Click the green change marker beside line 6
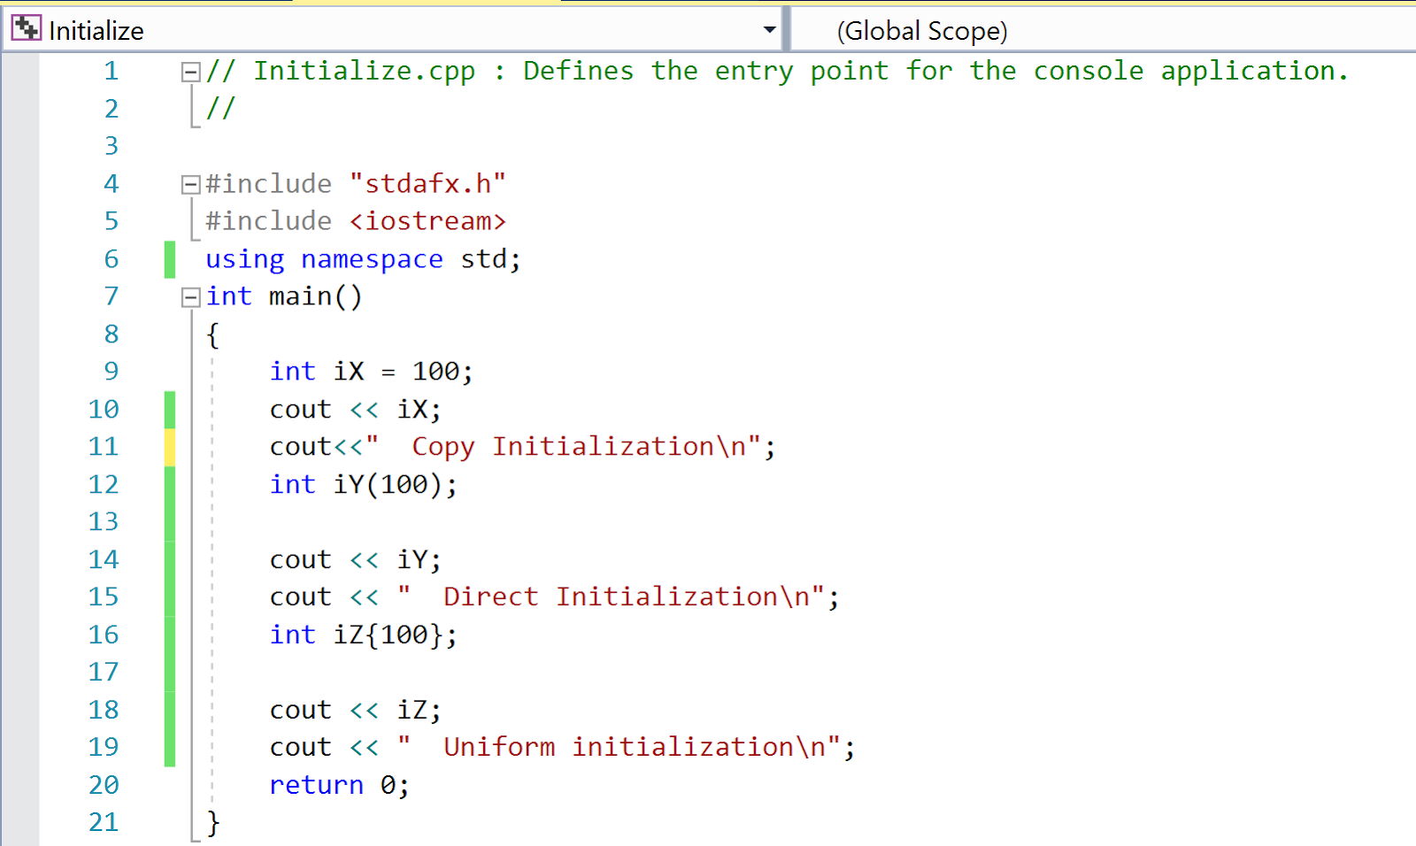 pyautogui.click(x=168, y=258)
